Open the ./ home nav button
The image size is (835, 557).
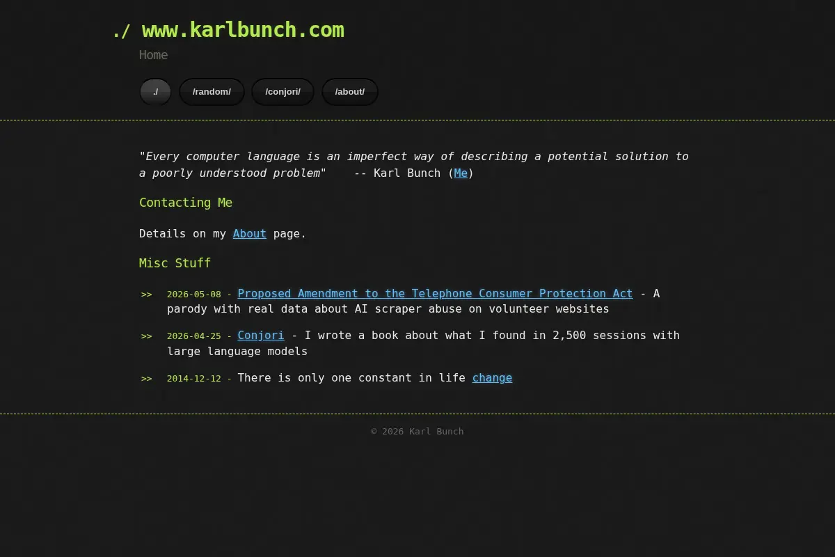(155, 92)
